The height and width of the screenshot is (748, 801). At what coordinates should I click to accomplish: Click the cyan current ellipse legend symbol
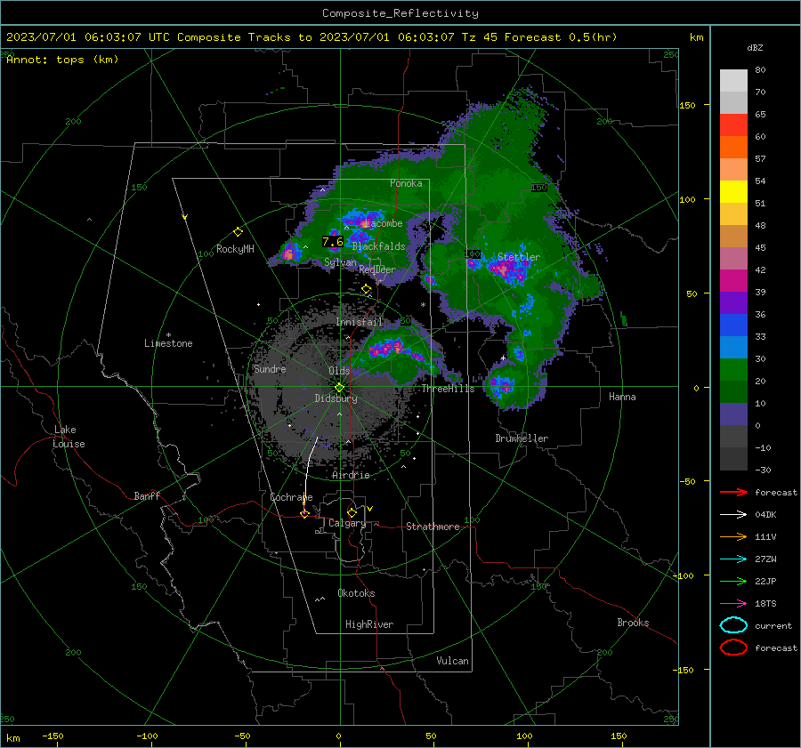(x=733, y=625)
